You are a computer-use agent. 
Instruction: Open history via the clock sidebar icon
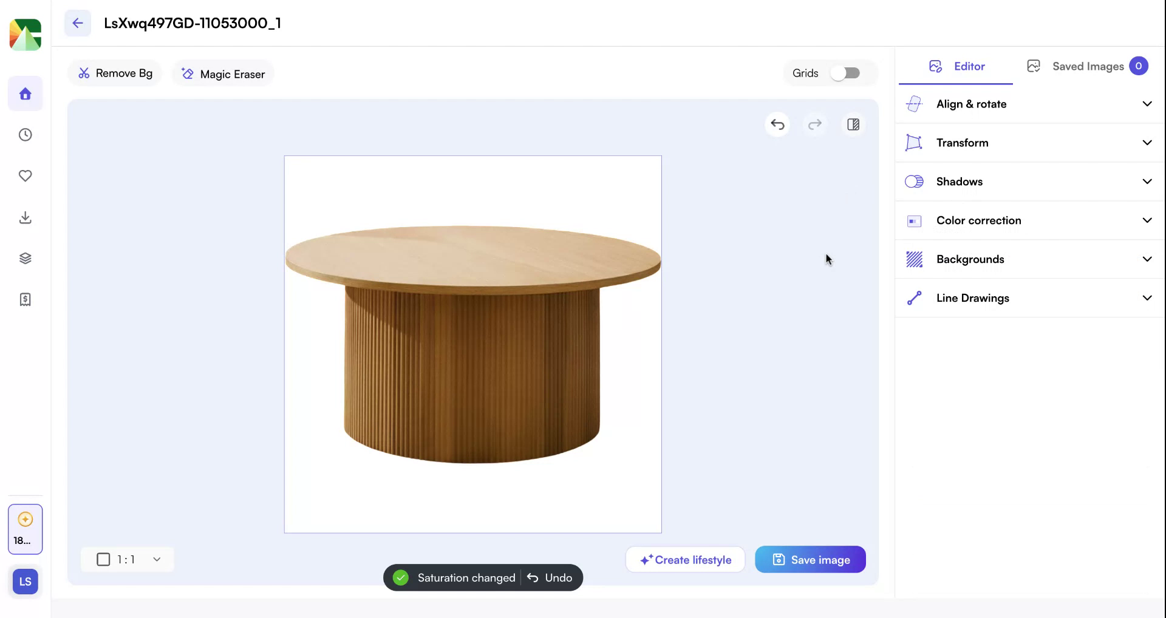click(25, 135)
